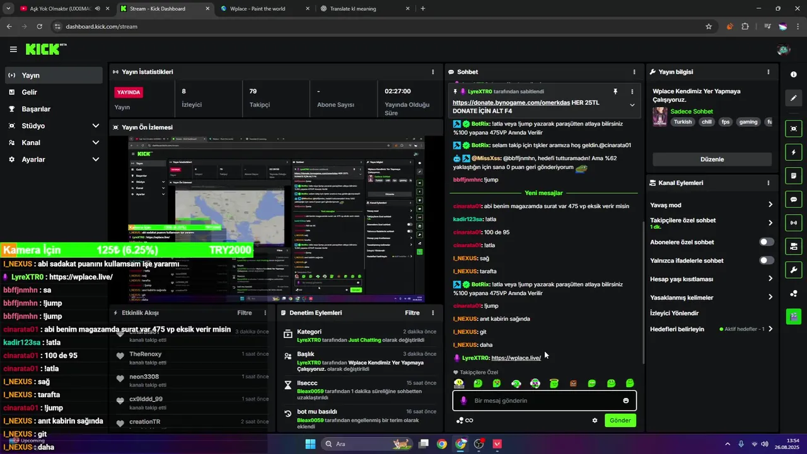Insert the headphones green blob emote
The width and height of the screenshot is (807, 454).
tap(516, 383)
